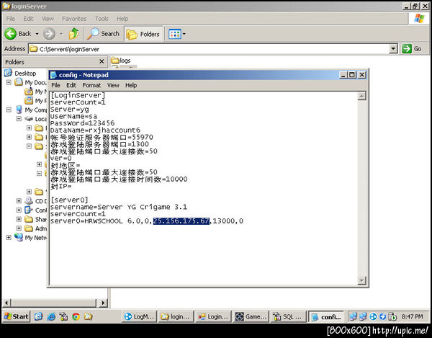
Task: Close the Folders pane with X
Action: tap(102, 61)
